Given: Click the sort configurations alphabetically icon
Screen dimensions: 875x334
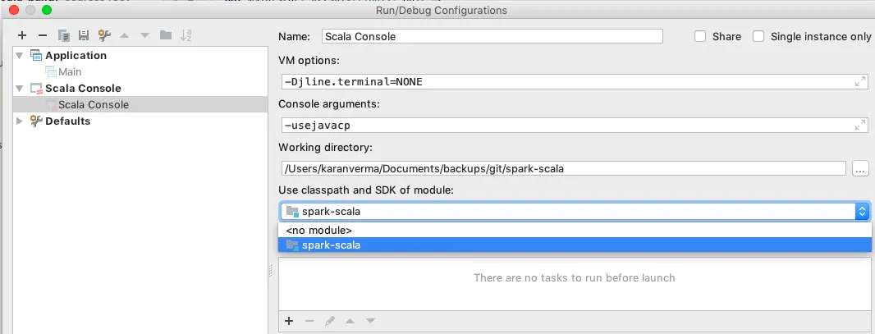Looking at the screenshot, I should tap(186, 35).
